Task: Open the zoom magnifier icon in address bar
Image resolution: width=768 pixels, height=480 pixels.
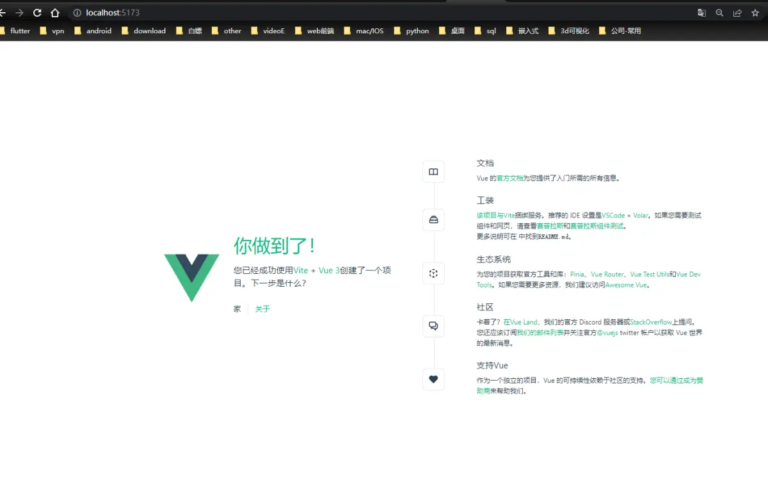Action: pyautogui.click(x=719, y=13)
